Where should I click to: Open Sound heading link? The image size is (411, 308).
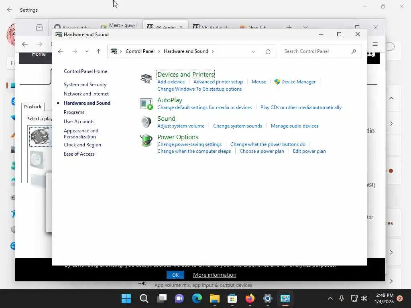pos(166,119)
